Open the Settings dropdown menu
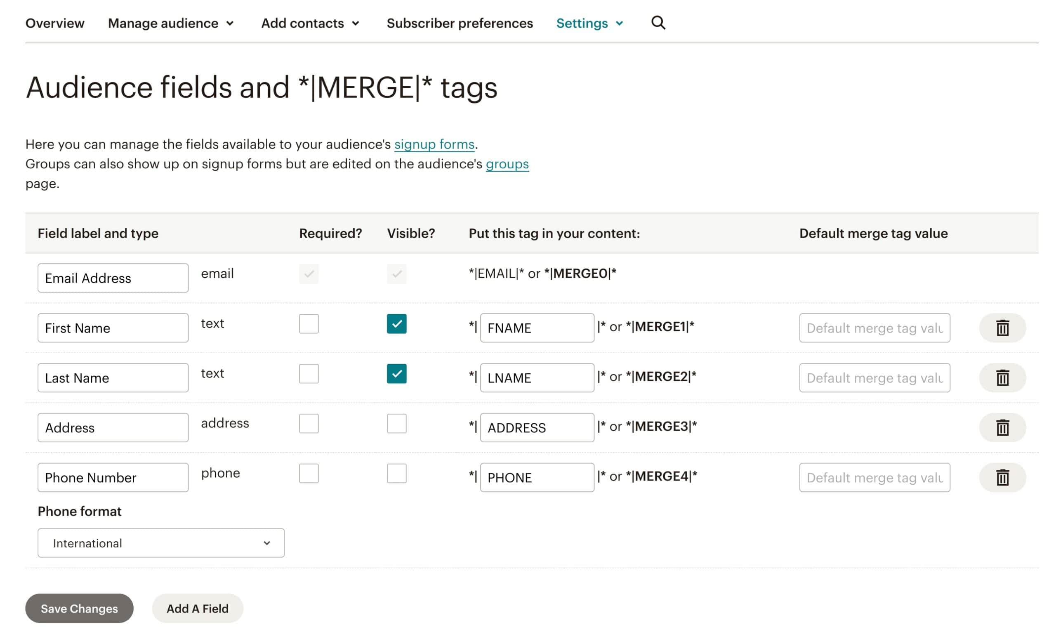 (589, 23)
